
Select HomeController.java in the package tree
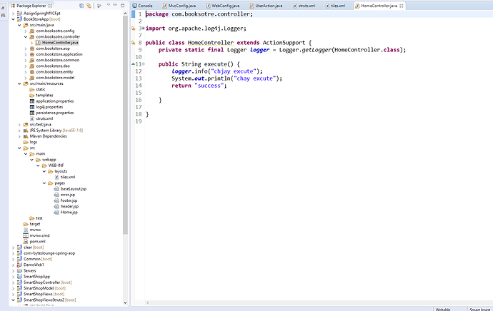[x=60, y=42]
